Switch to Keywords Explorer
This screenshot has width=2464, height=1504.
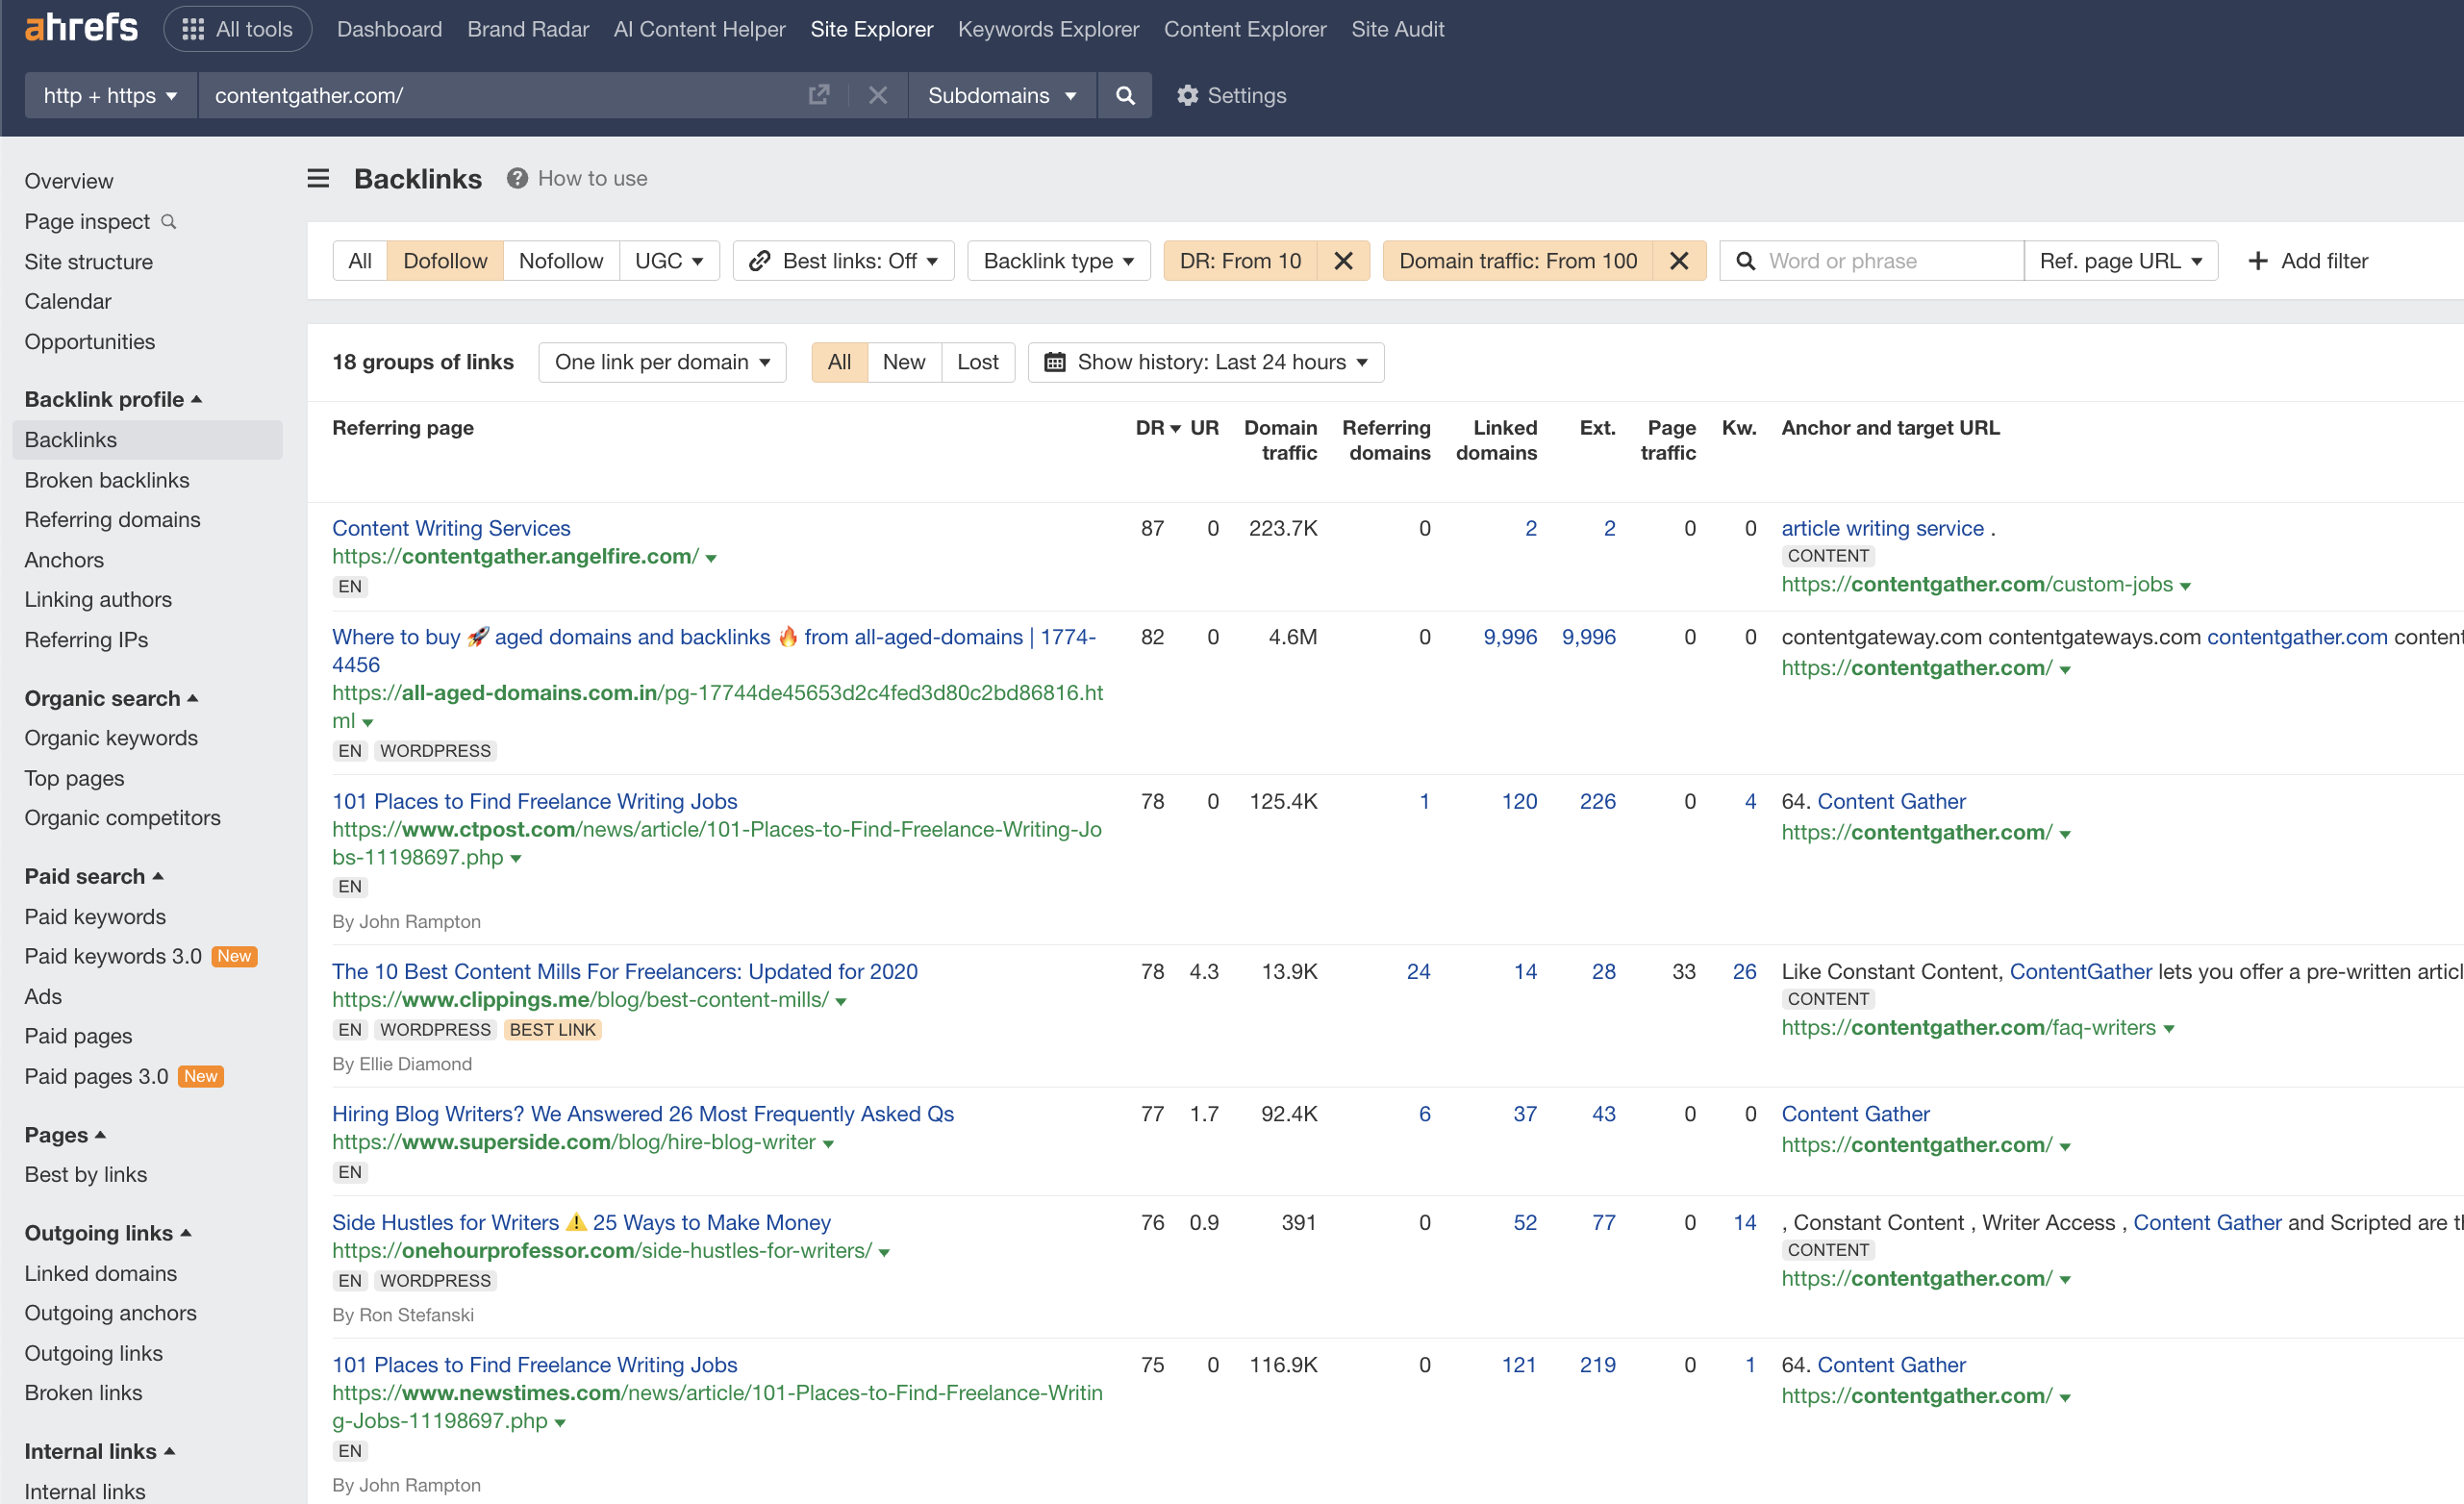[x=1048, y=29]
